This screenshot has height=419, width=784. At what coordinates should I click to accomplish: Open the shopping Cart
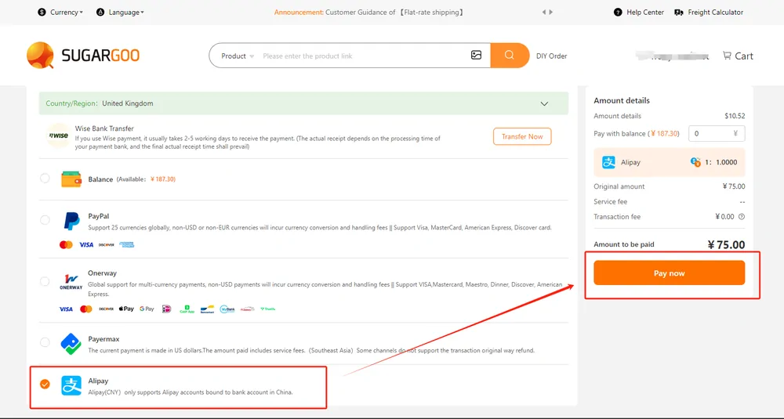[x=738, y=56]
